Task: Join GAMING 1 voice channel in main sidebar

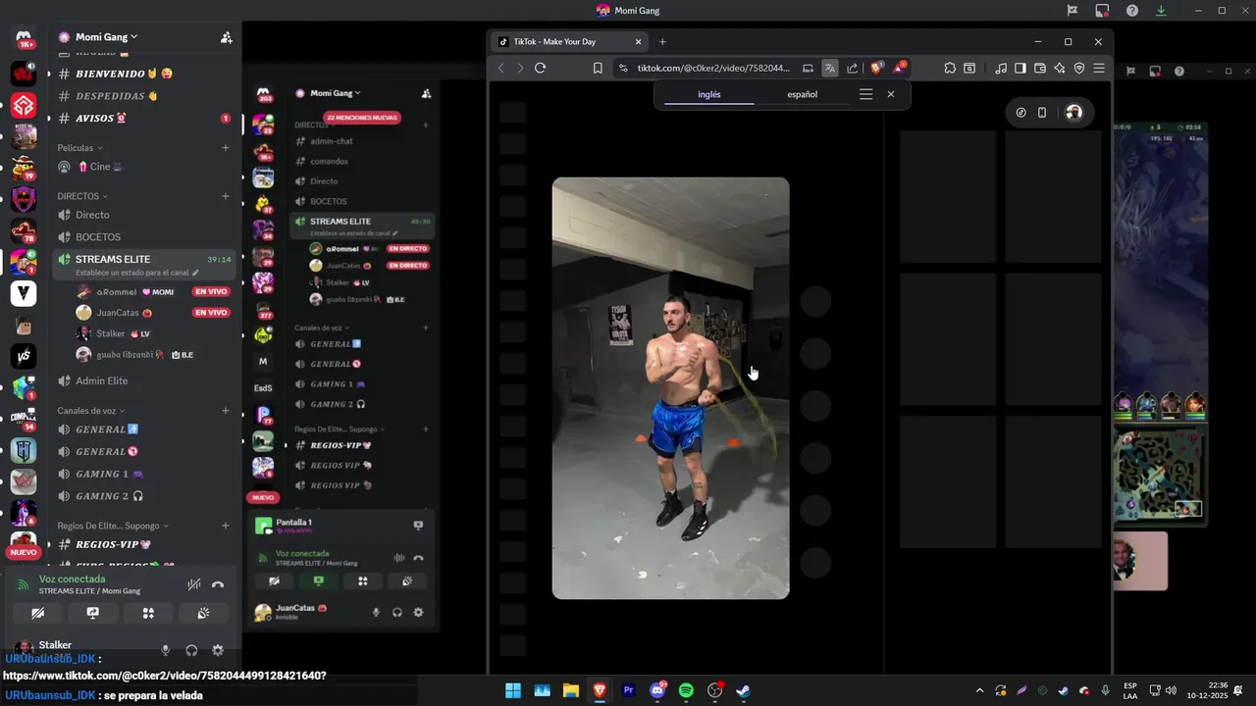Action: click(144, 474)
